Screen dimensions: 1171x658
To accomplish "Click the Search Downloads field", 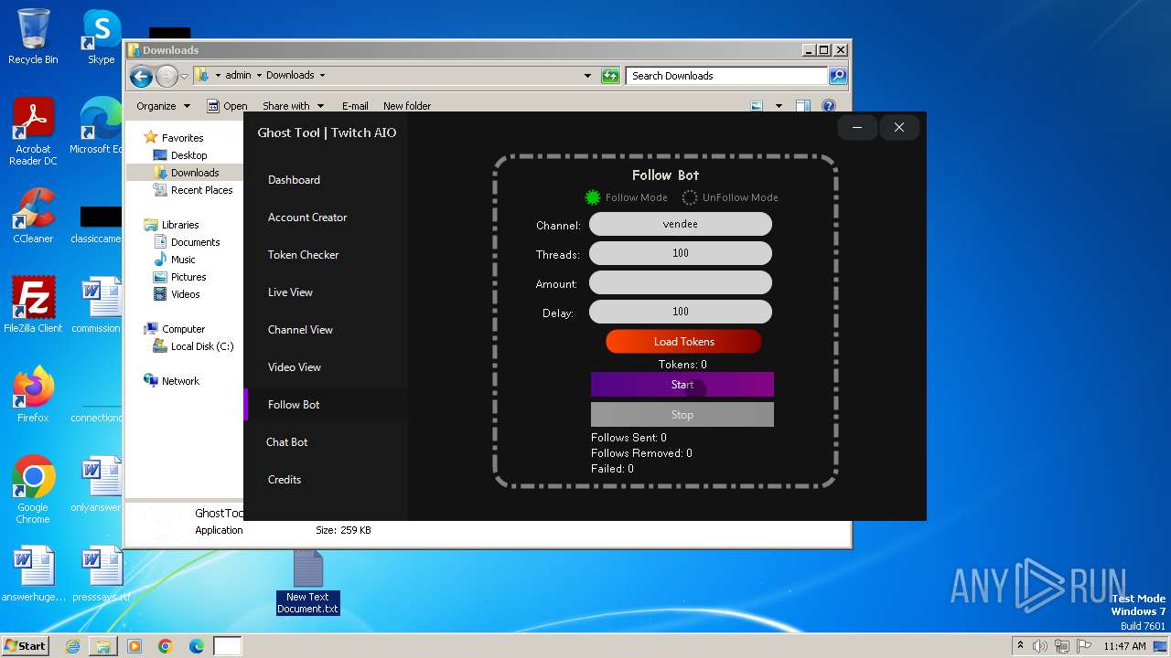I will (727, 76).
